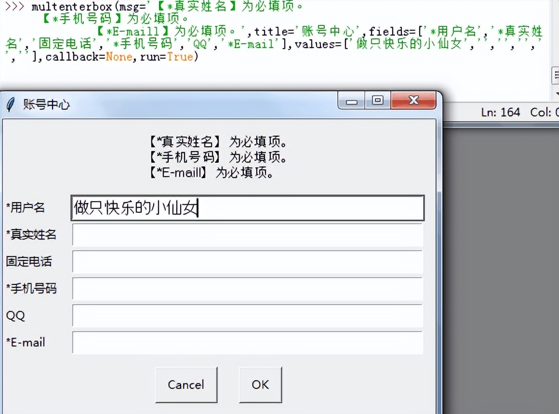
Task: Select the 账号中心 dialog title bar
Action: tap(193, 104)
